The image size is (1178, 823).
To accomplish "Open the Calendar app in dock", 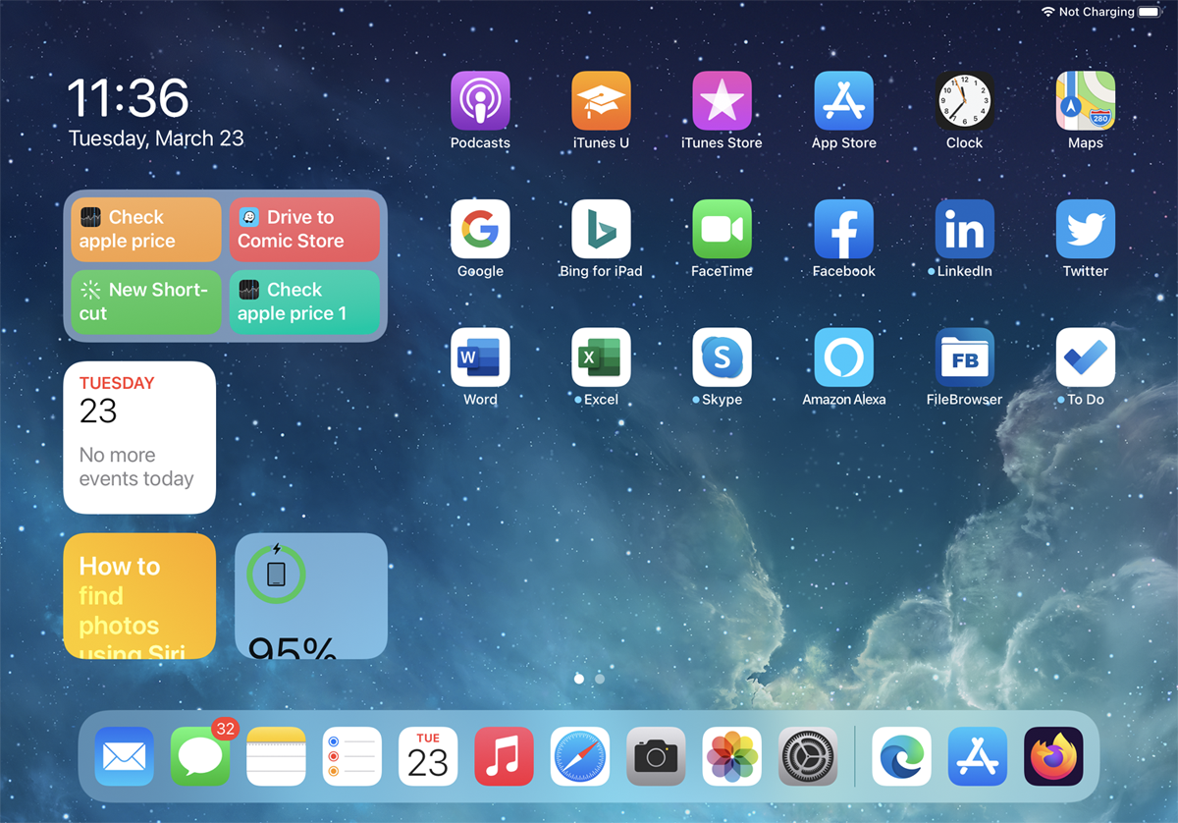I will 428,756.
